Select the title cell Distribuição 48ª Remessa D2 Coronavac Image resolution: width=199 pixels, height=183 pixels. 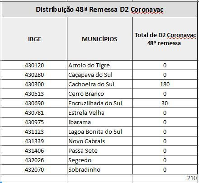(99, 9)
